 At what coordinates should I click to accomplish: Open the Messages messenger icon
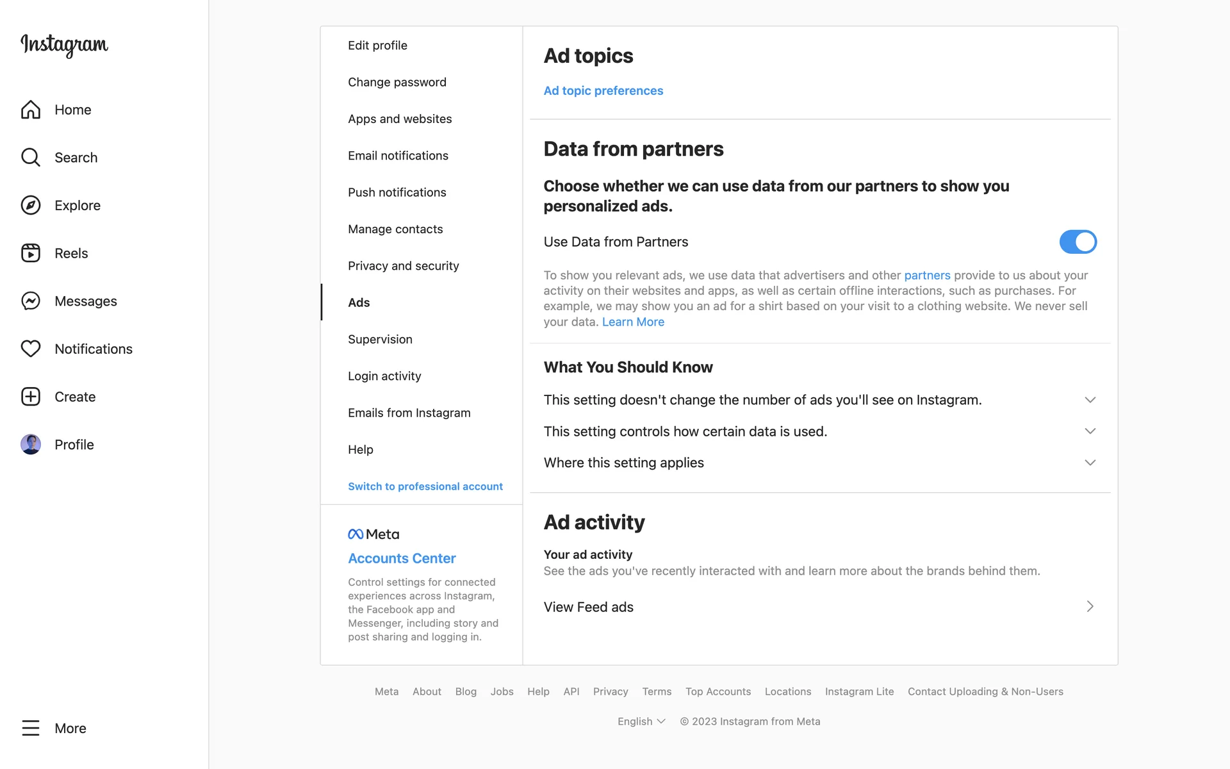coord(30,301)
